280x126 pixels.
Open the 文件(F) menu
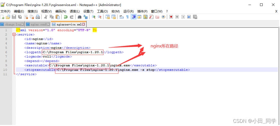pos(5,11)
